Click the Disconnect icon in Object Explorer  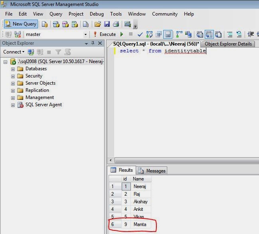click(x=40, y=52)
